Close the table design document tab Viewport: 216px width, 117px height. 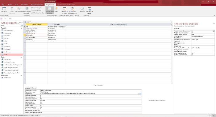tap(171, 22)
